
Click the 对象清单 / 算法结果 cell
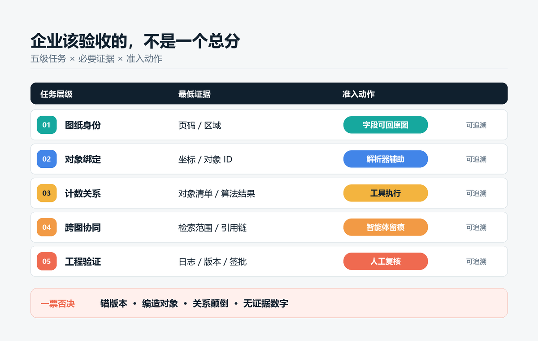pyautogui.click(x=217, y=193)
